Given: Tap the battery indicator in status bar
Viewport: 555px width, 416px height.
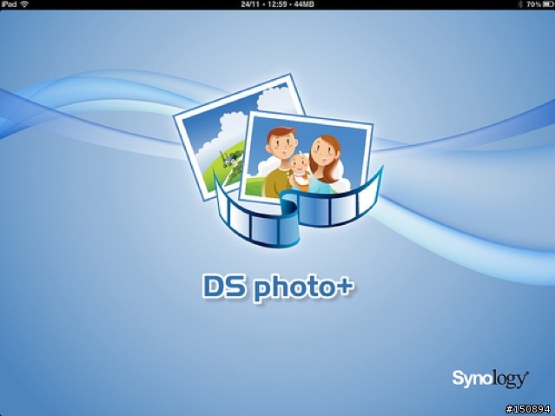Looking at the screenshot, I should (547, 4).
